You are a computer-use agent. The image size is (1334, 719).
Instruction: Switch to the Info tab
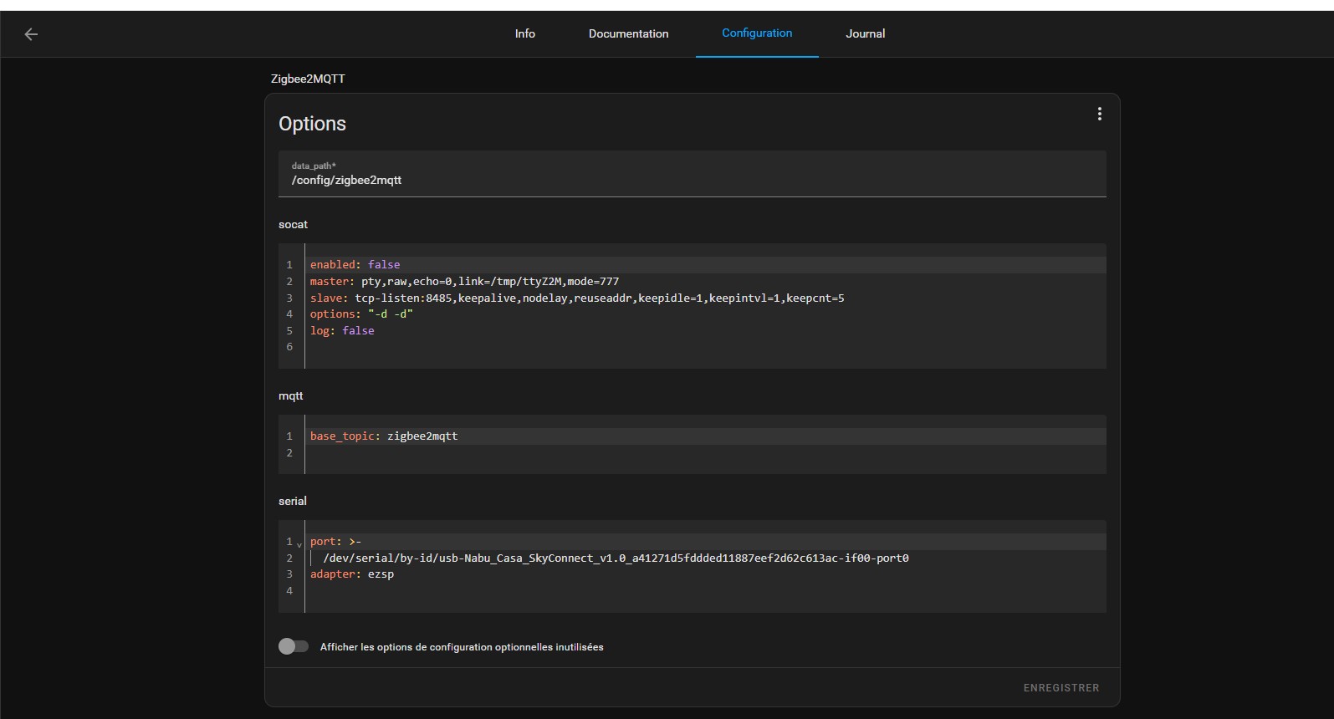click(524, 33)
